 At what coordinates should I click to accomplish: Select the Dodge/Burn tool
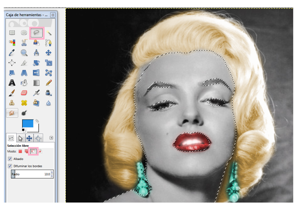click(24, 113)
